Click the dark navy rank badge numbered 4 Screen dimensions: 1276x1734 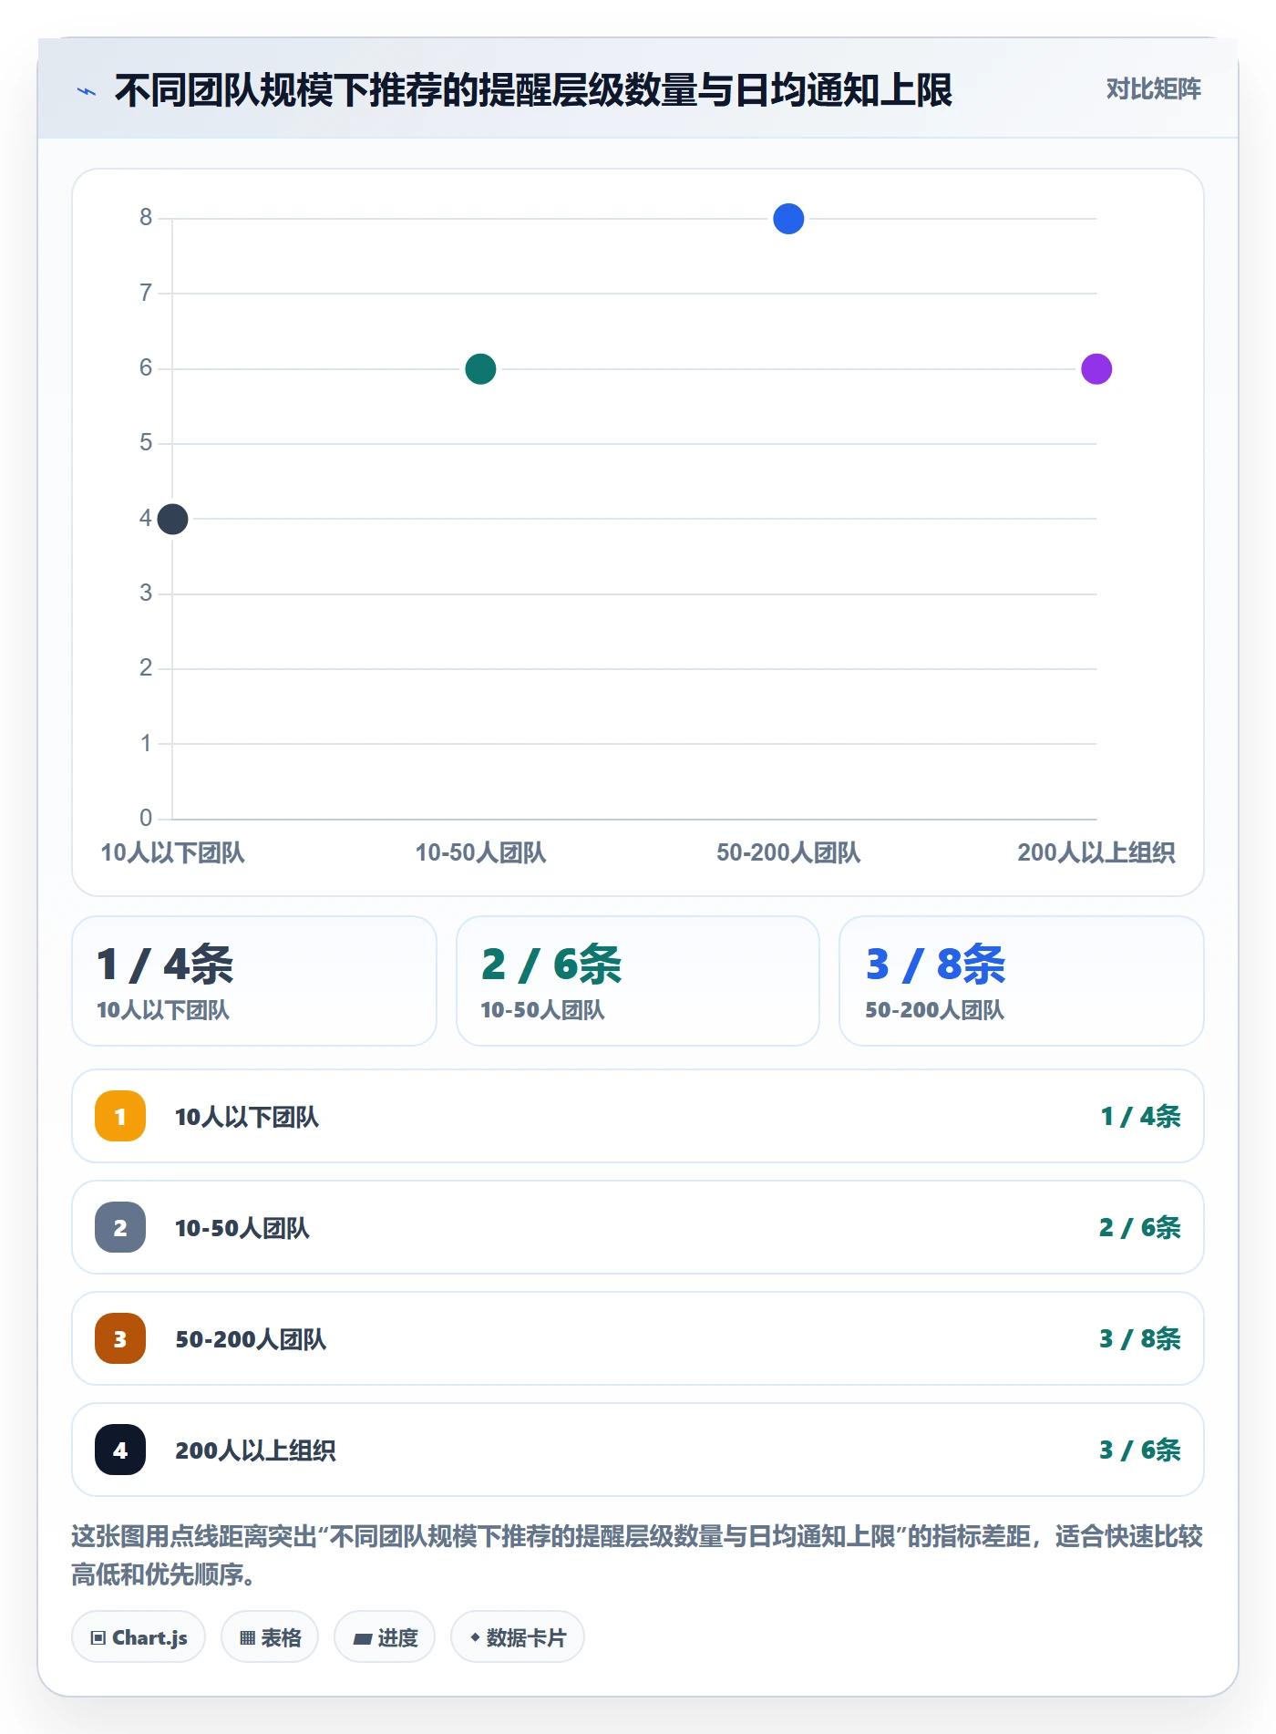pyautogui.click(x=120, y=1450)
